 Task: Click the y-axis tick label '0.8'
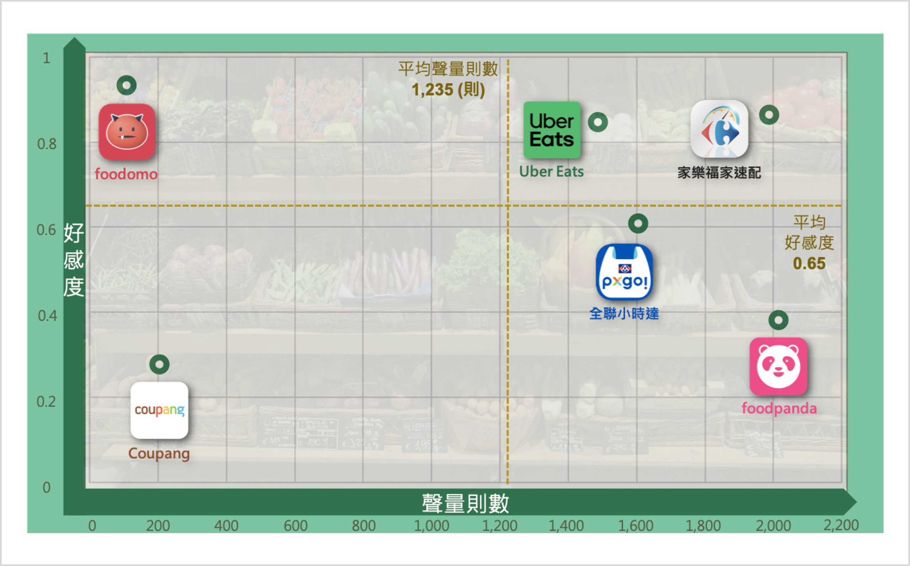point(47,144)
